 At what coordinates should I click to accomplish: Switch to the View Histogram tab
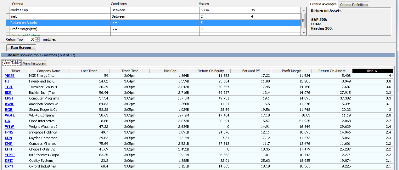point(35,63)
